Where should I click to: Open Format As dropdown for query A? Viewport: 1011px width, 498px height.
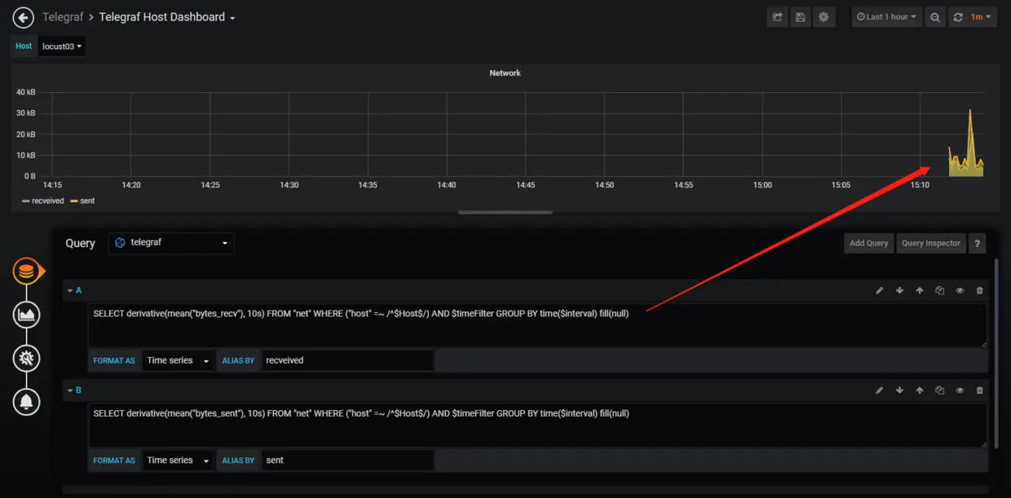(x=178, y=360)
